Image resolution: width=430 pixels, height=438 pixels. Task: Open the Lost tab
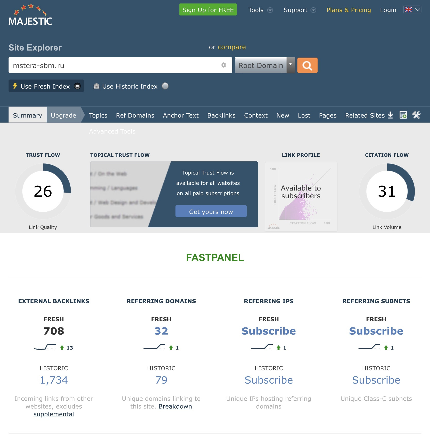pyautogui.click(x=304, y=115)
